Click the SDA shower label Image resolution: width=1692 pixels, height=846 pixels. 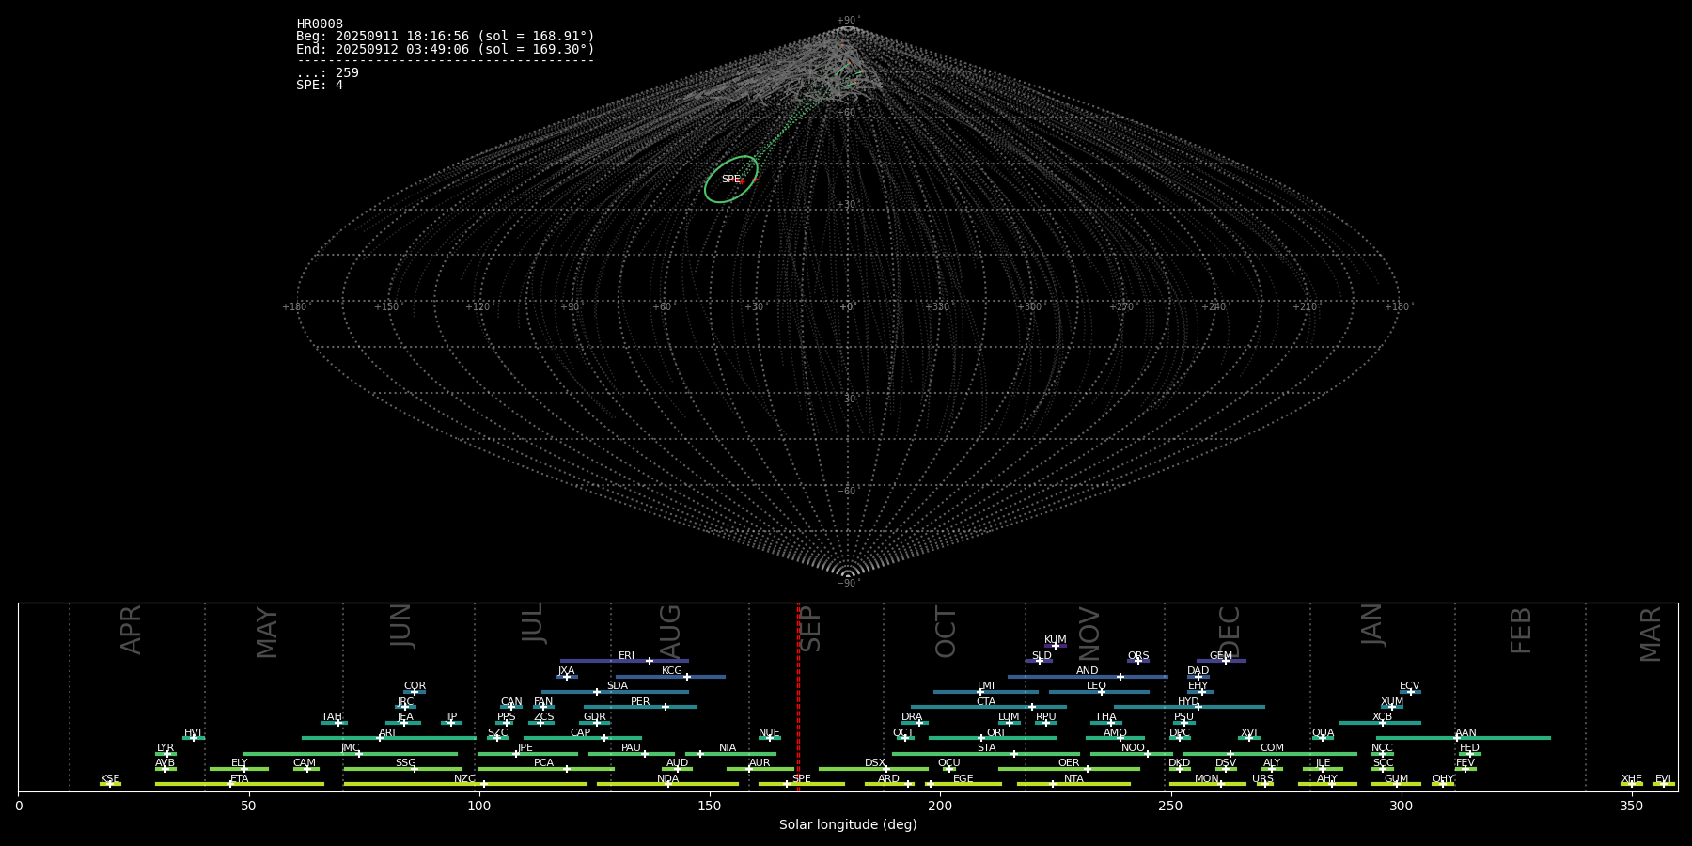pos(618,686)
